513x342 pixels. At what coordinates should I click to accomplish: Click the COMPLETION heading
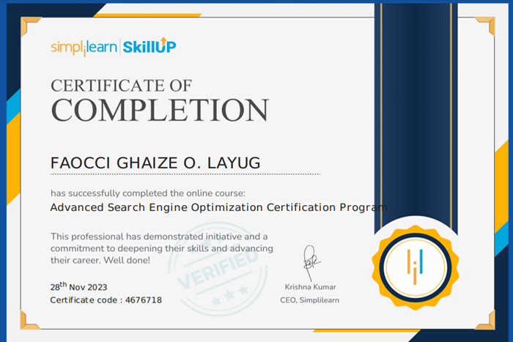click(x=160, y=110)
